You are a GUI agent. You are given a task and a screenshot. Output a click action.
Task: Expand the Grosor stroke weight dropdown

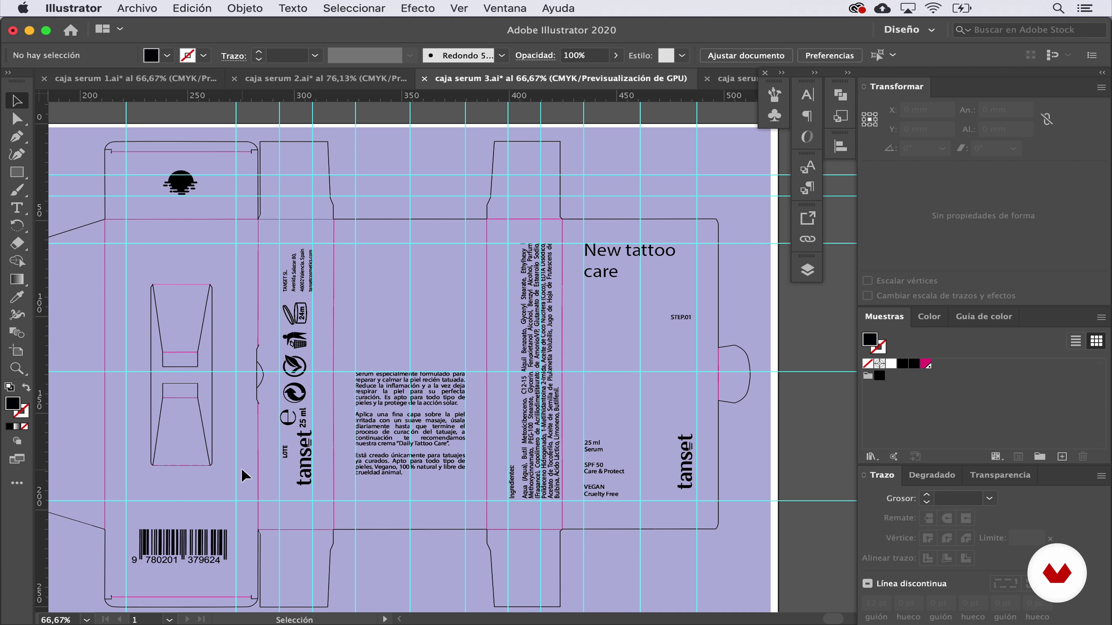coord(990,498)
